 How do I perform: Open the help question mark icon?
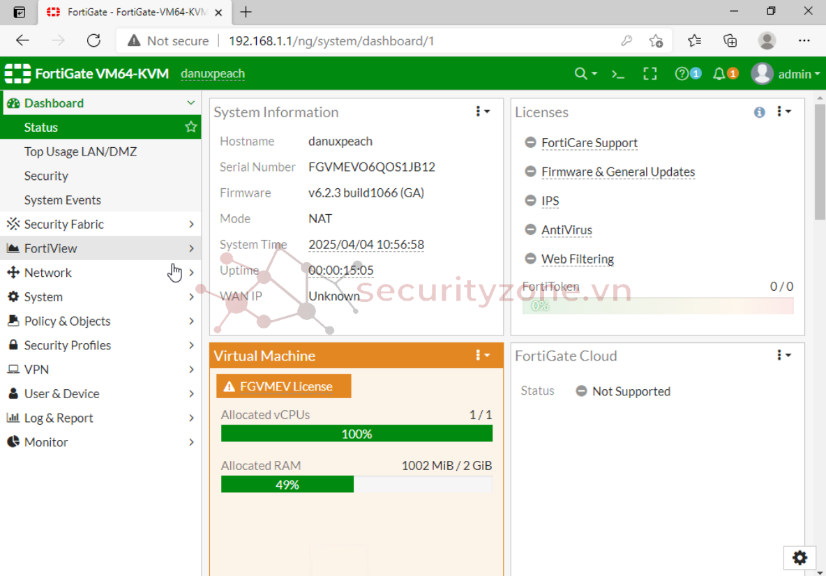682,74
